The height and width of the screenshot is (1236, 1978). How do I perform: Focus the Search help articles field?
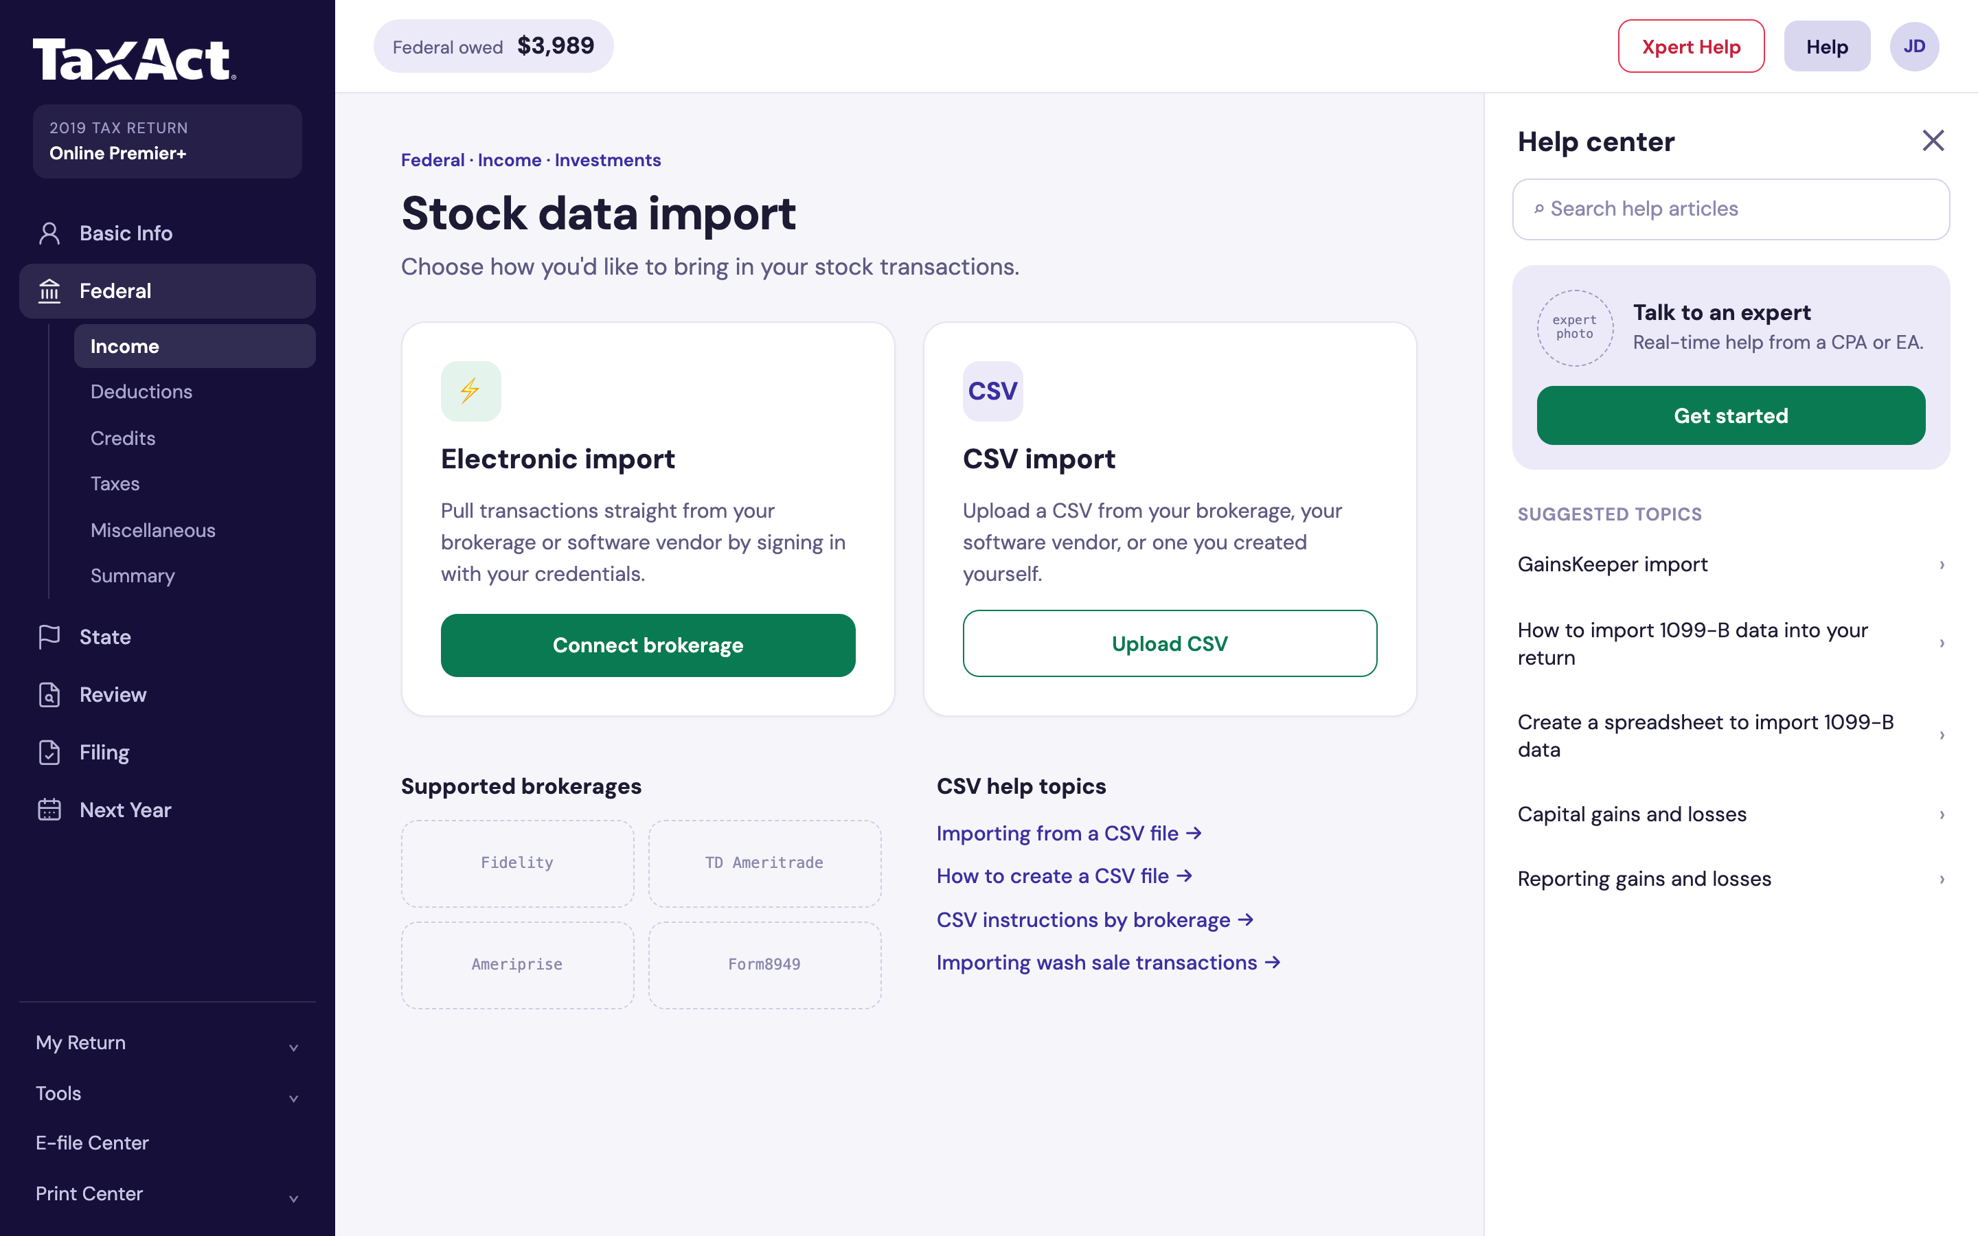pos(1730,209)
